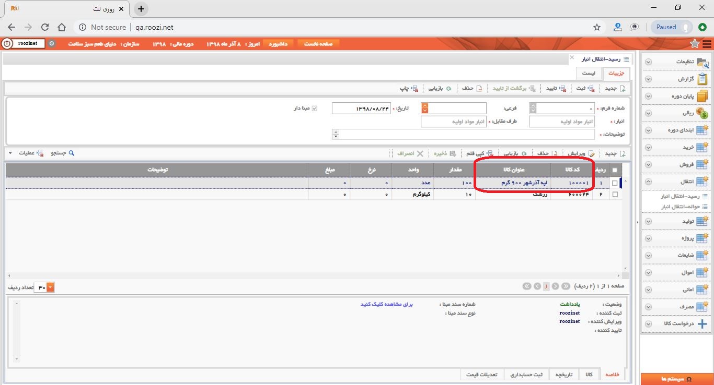The width and height of the screenshot is (714, 385).
Task: Open the تعداد ردیف rows-per-page dropdown
Action: click(50, 287)
